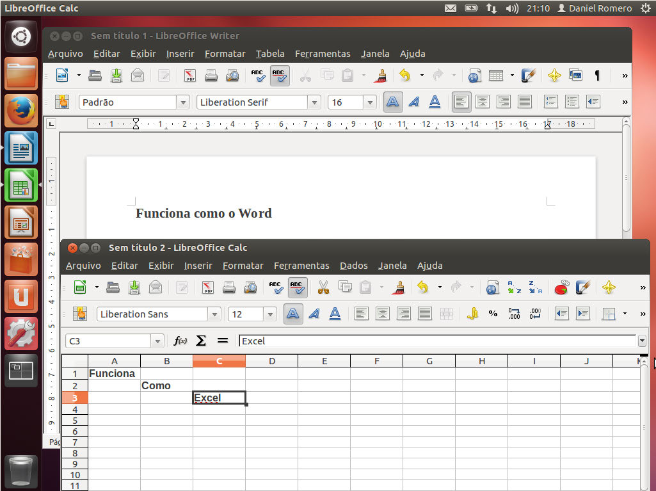
Task: Insert a table using Writer's table icon
Action: click(x=496, y=76)
